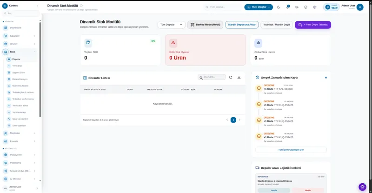Click the Stok uyarıları bell icon
Viewport: 372px width, 193px height.
9,126
